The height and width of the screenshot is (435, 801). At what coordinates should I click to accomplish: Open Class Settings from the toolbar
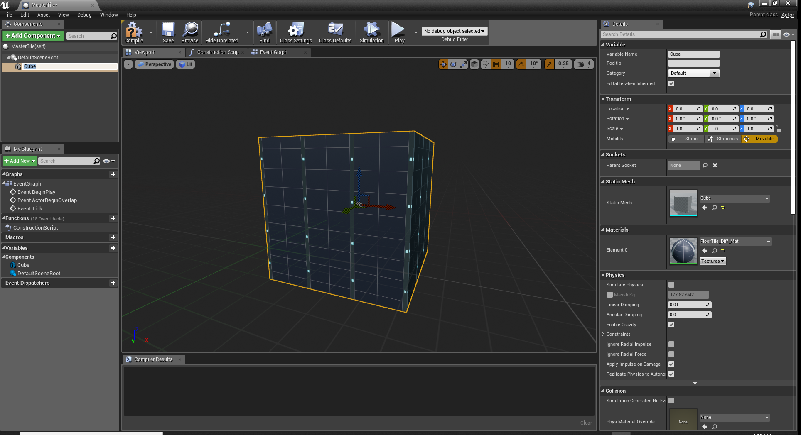pos(295,32)
